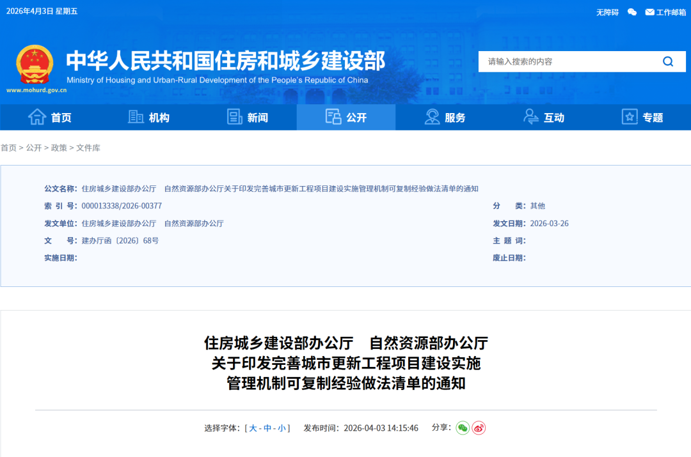Click the star icon beside 专题

630,117
